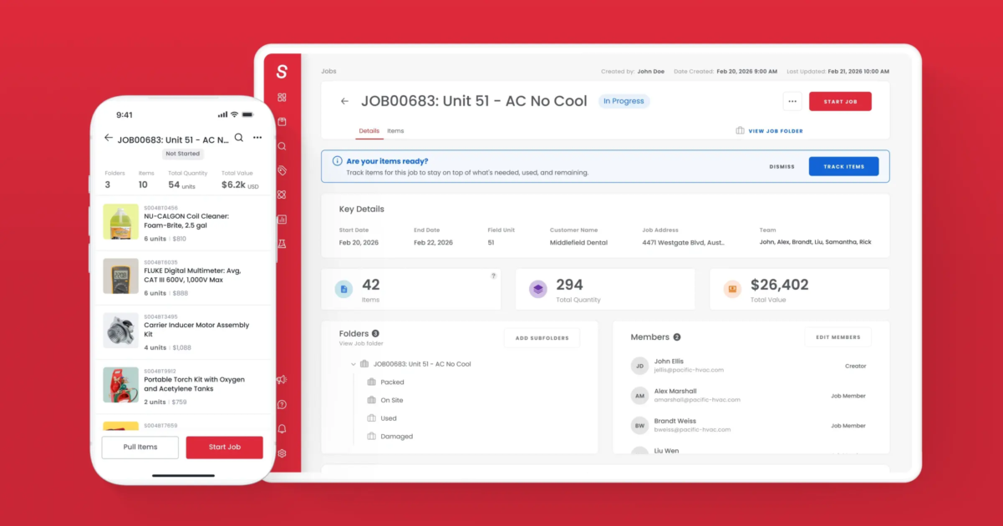
Task: Click the S logo in sidebar
Action: point(282,72)
